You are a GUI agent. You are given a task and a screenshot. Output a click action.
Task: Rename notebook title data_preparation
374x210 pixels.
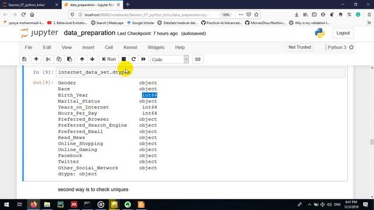(89, 33)
